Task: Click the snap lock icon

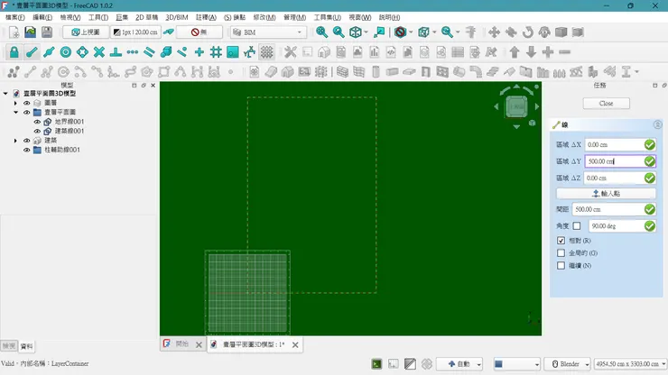Action: [x=14, y=52]
